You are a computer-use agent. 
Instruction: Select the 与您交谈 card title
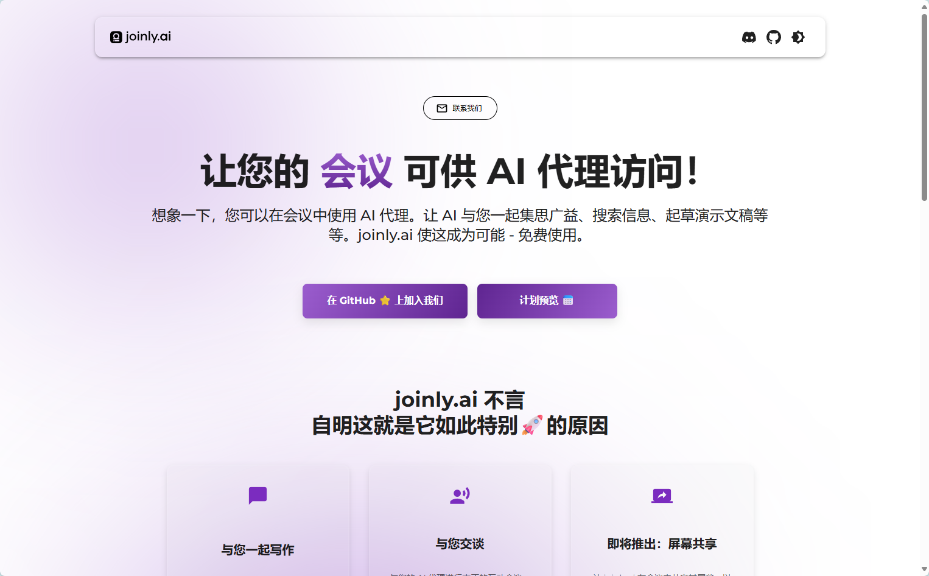point(460,544)
